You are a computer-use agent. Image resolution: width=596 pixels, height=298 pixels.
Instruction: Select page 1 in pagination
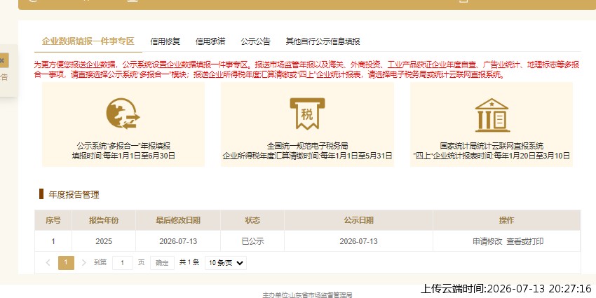(66, 263)
